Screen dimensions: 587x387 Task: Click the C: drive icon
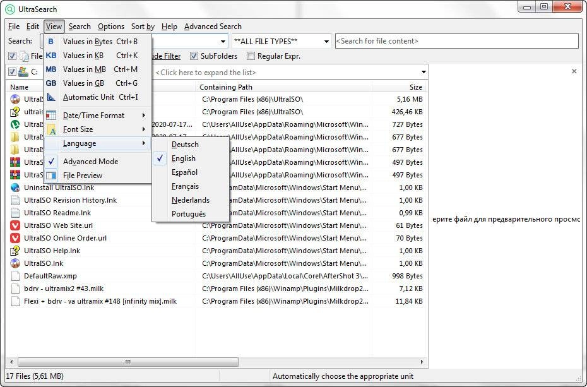point(23,71)
